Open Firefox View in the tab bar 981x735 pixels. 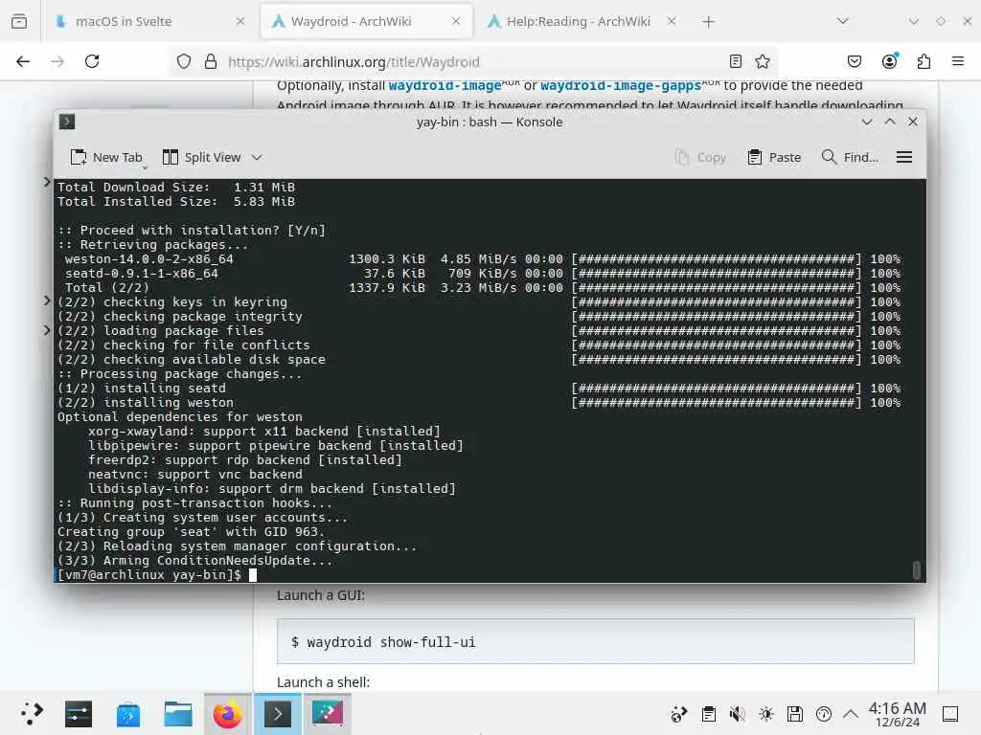click(x=19, y=21)
